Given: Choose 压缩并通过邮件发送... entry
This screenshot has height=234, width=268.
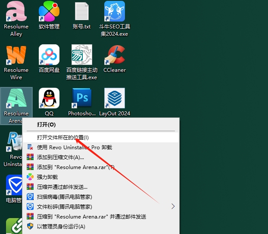Looking at the screenshot, I should 101,187.
